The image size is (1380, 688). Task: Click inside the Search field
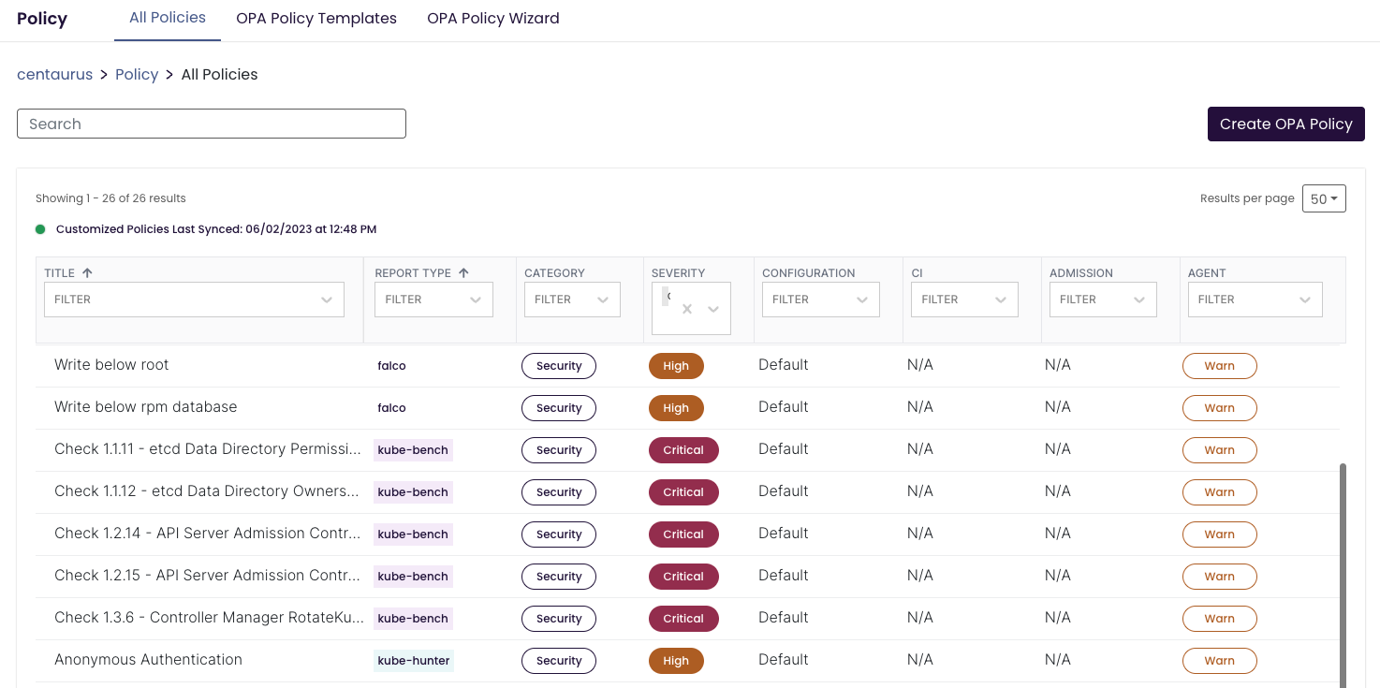(211, 123)
